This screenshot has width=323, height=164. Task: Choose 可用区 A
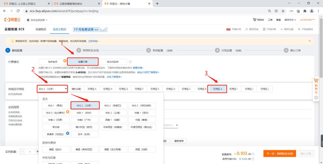[x=217, y=89]
